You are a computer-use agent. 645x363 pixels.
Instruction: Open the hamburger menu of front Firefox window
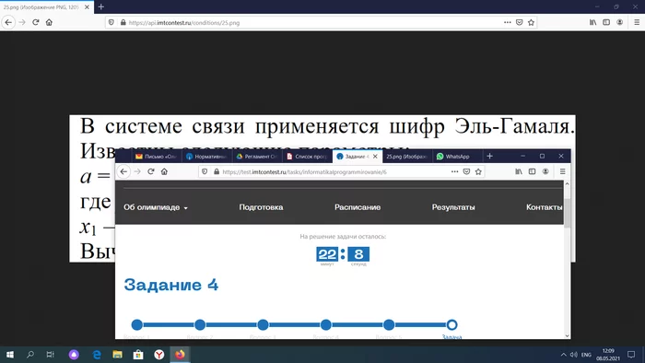click(x=562, y=172)
